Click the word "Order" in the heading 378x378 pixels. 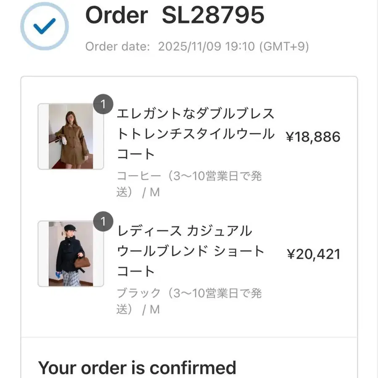pos(116,16)
